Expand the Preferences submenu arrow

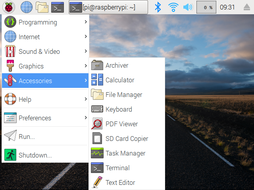tap(86, 118)
